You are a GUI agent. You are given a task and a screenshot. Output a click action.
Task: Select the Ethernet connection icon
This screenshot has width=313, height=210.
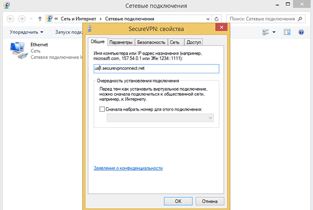pos(19,50)
